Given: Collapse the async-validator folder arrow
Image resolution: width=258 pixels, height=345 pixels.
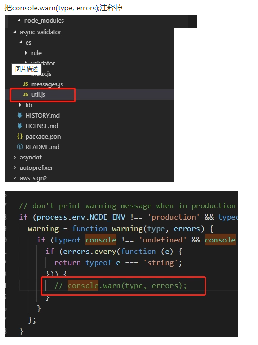Looking at the screenshot, I should click(15, 32).
